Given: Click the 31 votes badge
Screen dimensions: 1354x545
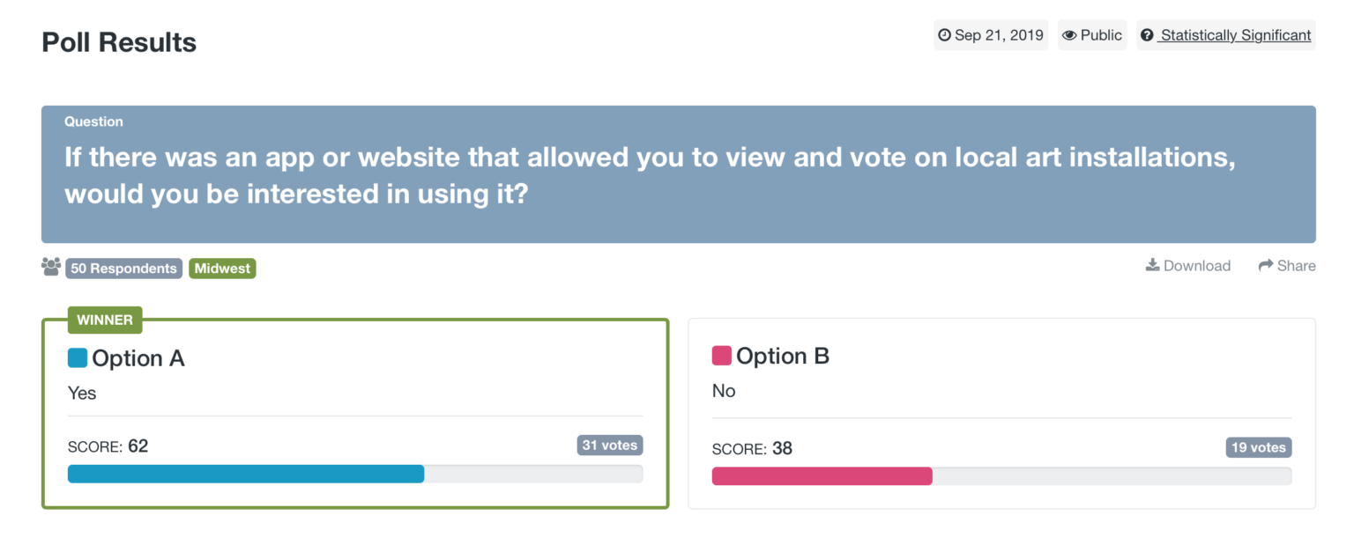Looking at the screenshot, I should [x=610, y=446].
